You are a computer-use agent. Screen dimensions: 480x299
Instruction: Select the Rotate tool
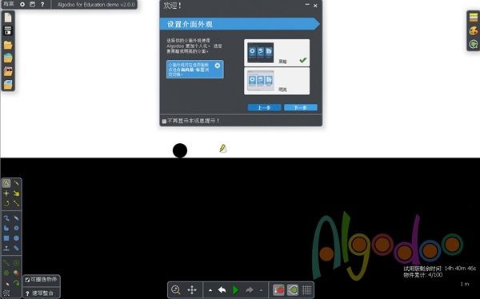tap(6, 204)
